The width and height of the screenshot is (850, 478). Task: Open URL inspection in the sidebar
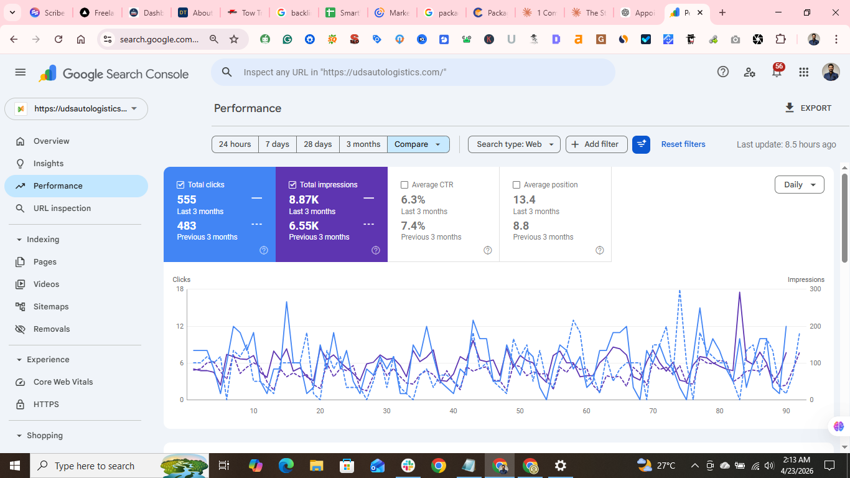coord(76,209)
